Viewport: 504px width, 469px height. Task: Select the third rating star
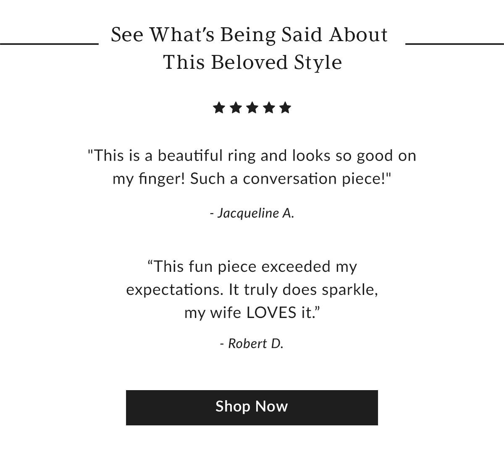pyautogui.click(x=252, y=108)
